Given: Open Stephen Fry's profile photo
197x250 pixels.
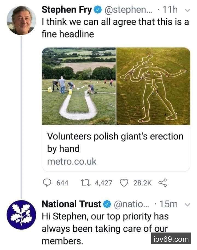Looking at the screenshot, I should point(21,20).
